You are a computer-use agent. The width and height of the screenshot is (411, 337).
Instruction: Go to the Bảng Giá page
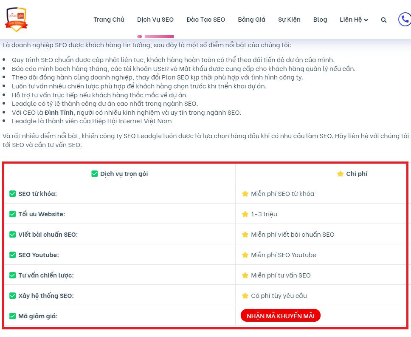[251, 20]
